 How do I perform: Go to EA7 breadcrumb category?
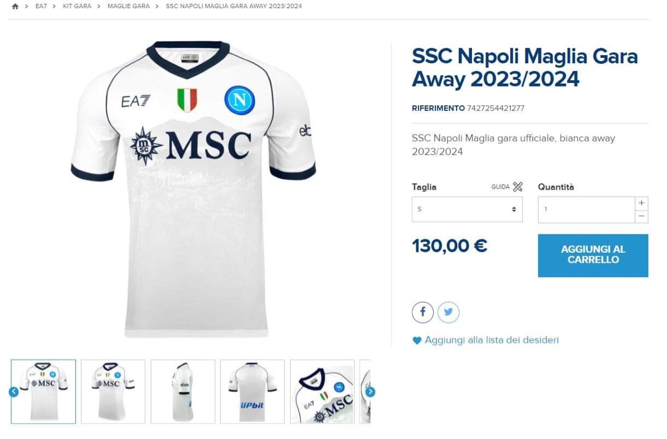click(41, 6)
